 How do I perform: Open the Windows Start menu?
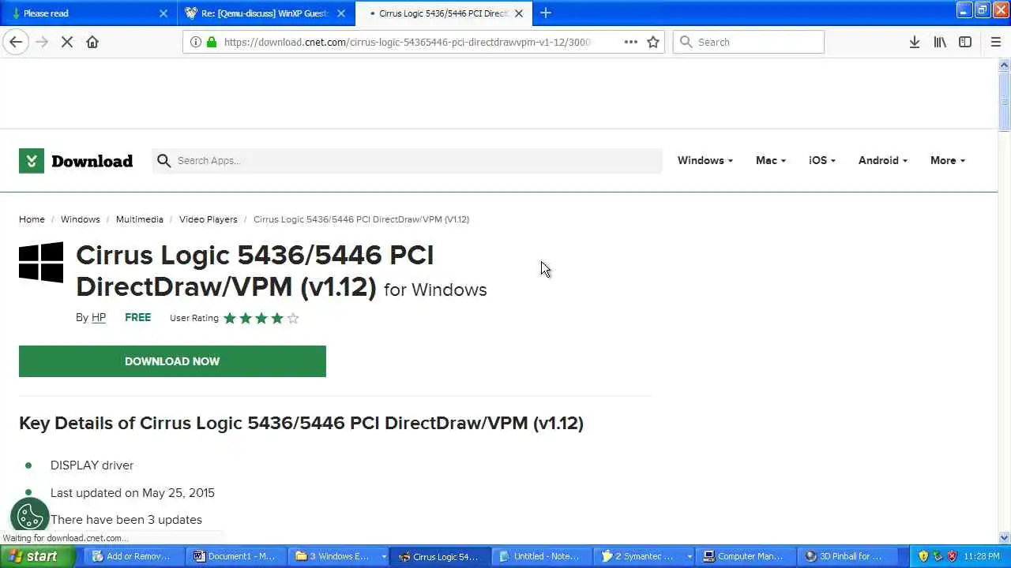coord(37,556)
